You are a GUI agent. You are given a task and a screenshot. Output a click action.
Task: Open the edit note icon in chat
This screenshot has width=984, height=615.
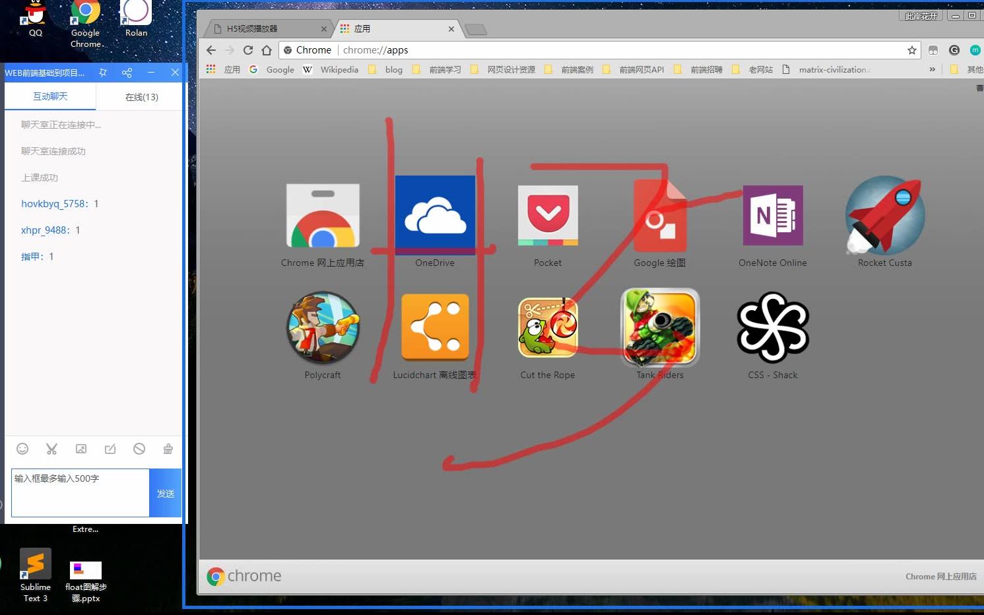click(110, 449)
